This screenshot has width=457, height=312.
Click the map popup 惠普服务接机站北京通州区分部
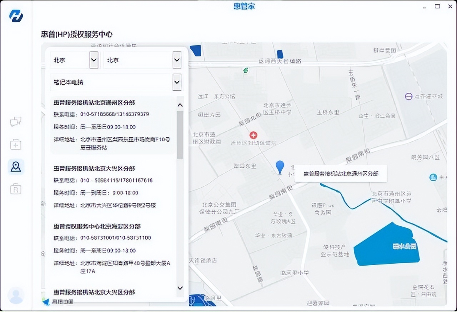tap(341, 174)
